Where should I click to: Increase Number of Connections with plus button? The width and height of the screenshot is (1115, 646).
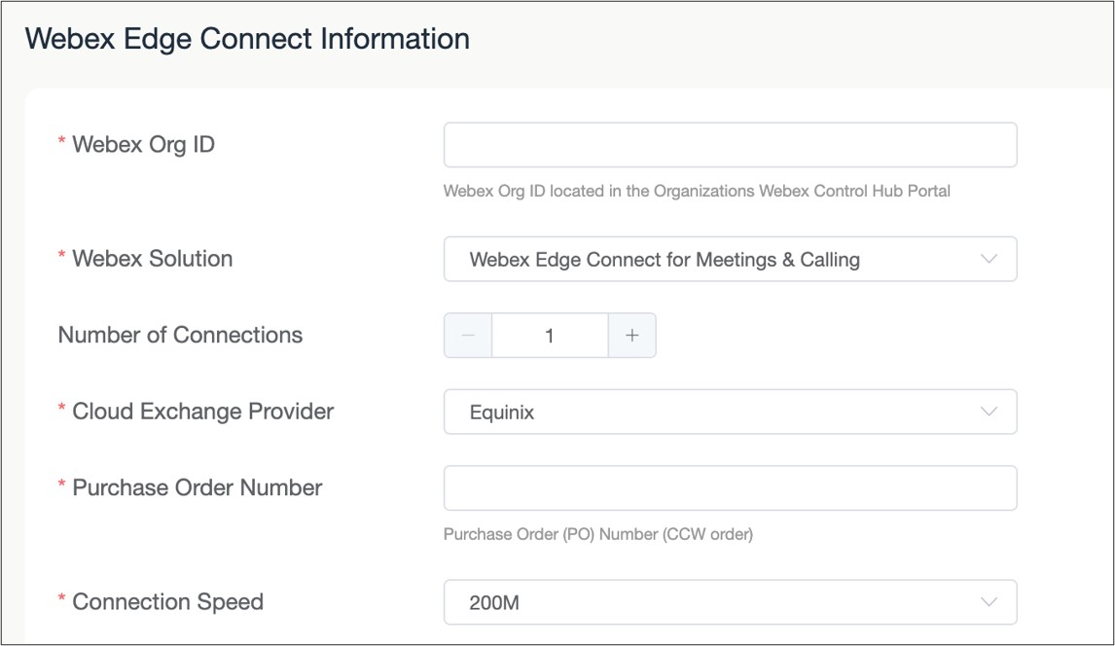(x=632, y=336)
